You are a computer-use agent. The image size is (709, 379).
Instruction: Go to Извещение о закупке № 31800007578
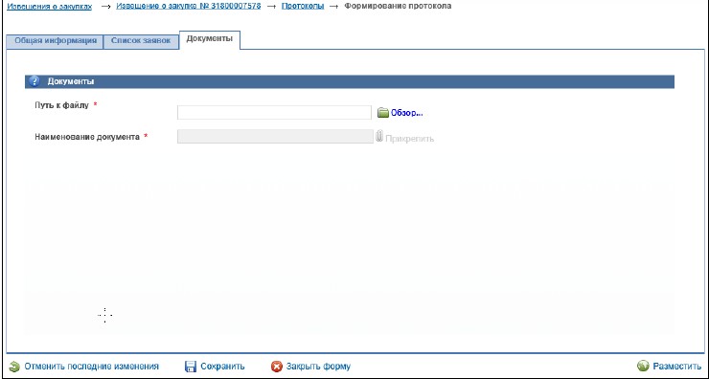pos(189,7)
